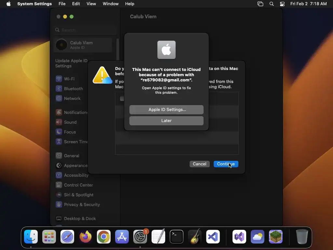
Task: Open the Window menu
Action: [111, 4]
